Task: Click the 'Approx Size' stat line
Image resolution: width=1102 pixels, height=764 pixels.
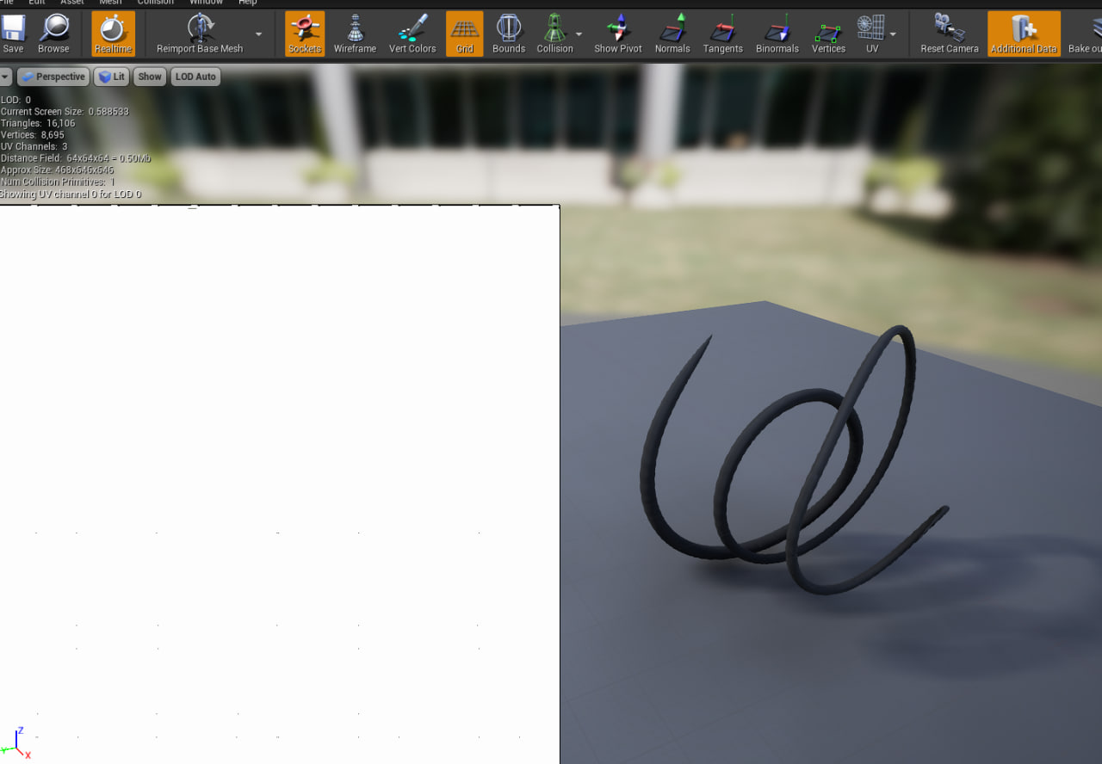Action: click(x=57, y=170)
